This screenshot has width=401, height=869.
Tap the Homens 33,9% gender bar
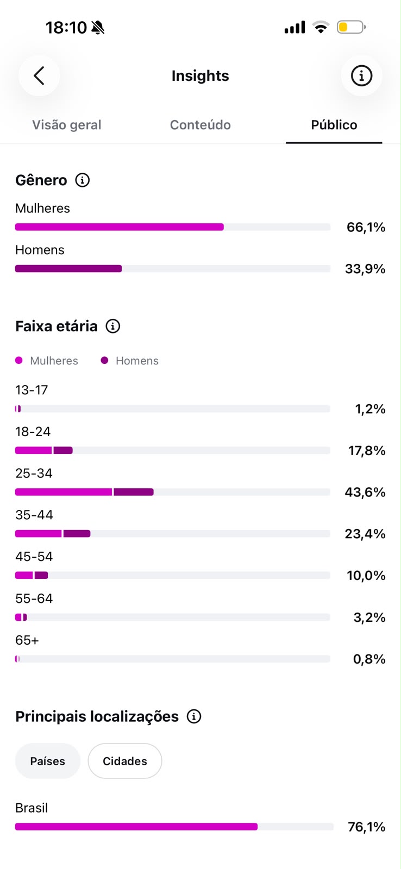click(x=173, y=269)
